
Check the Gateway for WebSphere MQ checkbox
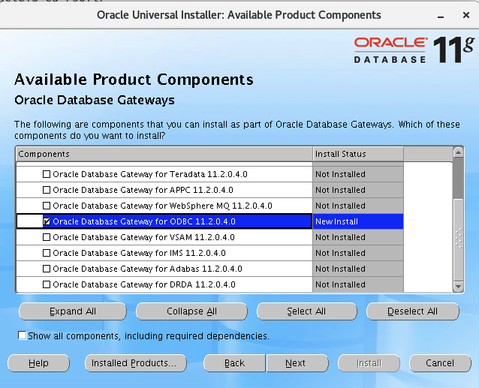pos(47,206)
